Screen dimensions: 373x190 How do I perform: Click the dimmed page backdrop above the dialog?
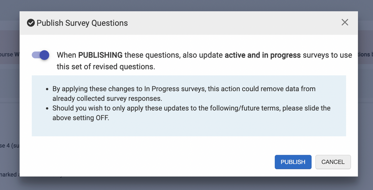click(x=186, y=5)
